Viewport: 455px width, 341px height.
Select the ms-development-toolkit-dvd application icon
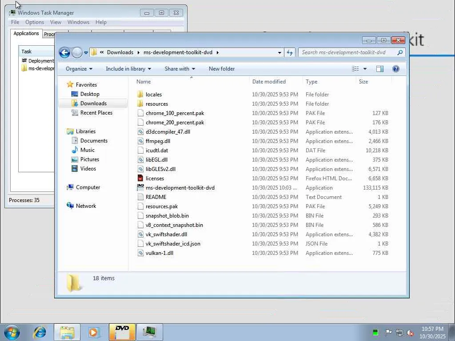point(140,188)
